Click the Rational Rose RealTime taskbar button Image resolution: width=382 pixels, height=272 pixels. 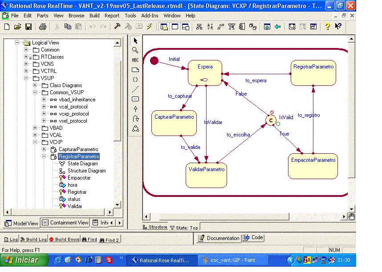coord(162,260)
